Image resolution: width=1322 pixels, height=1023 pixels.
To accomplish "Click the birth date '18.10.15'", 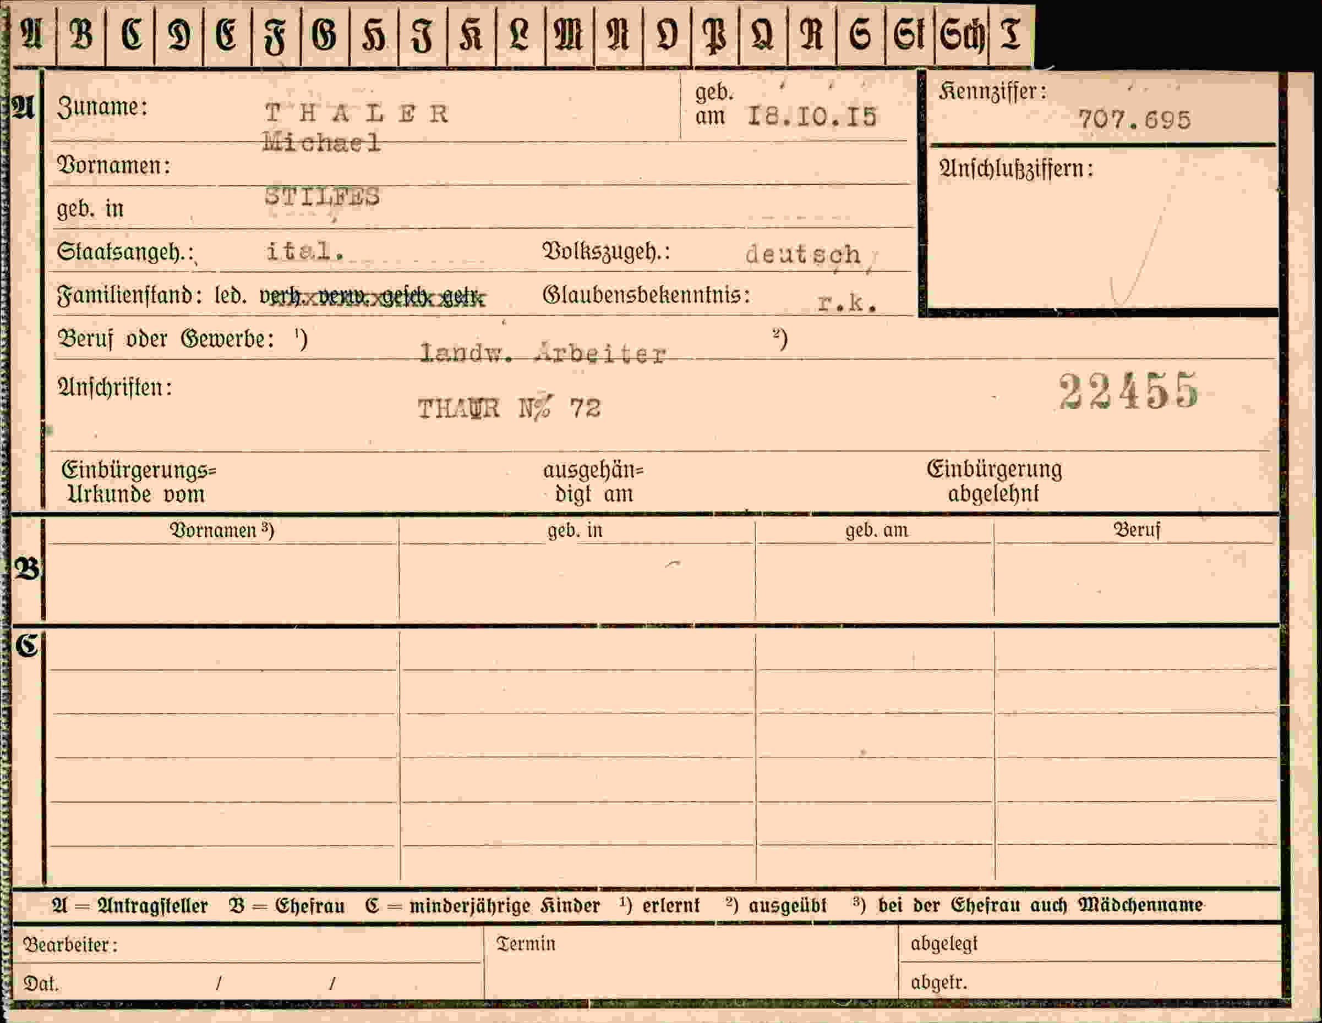I will tap(812, 117).
